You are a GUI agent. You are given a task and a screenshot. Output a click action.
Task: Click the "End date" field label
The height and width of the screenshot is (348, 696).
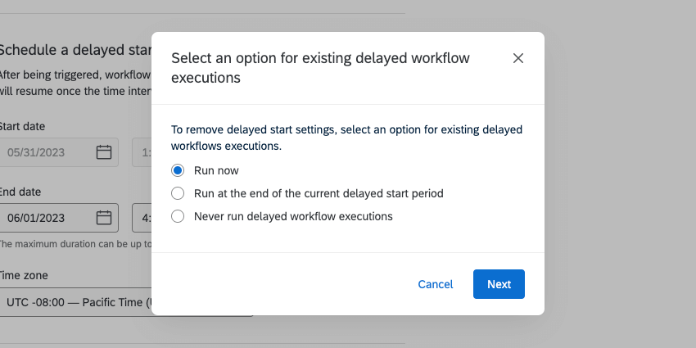[20, 192]
